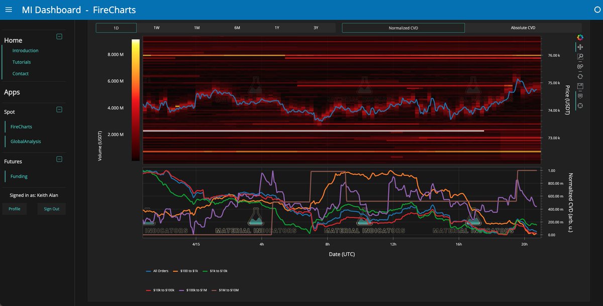The width and height of the screenshot is (603, 306).
Task: Toggle the Hover tooltip tool
Action: coord(580,96)
